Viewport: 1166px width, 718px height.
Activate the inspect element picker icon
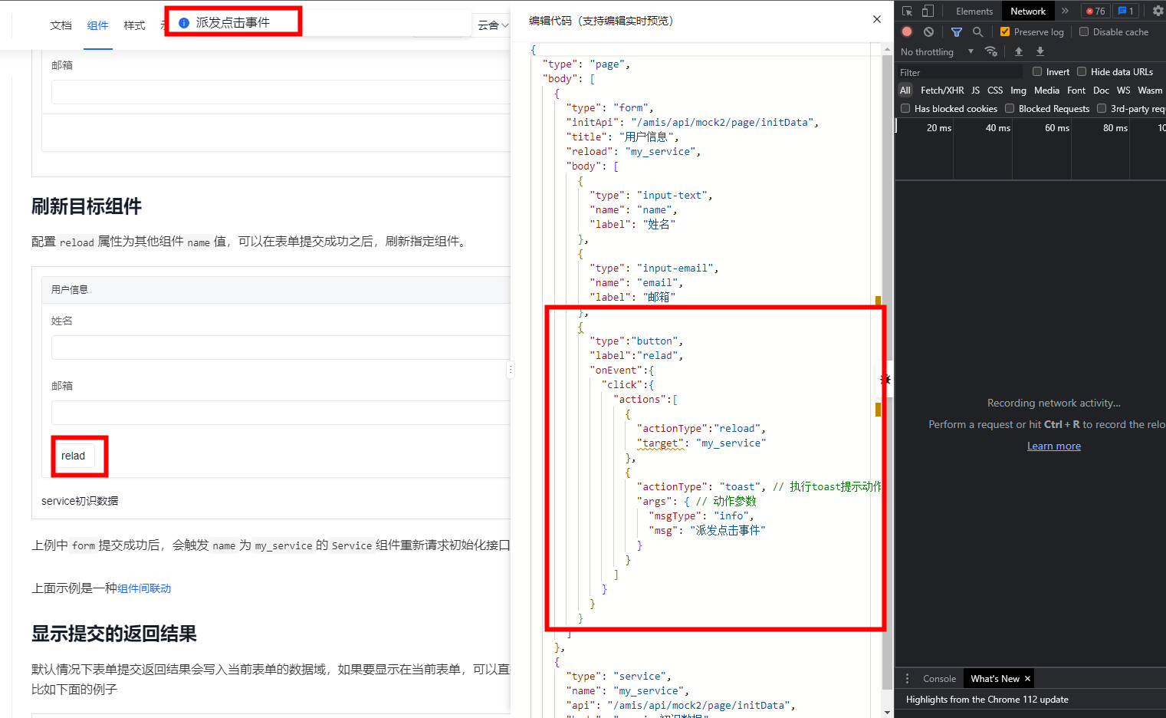(x=908, y=11)
